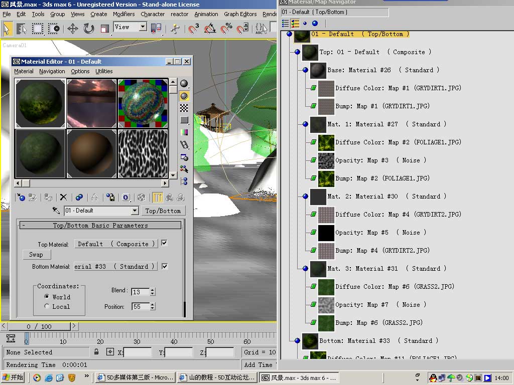
Task: Click Blend spinner arrows
Action: pos(153,292)
